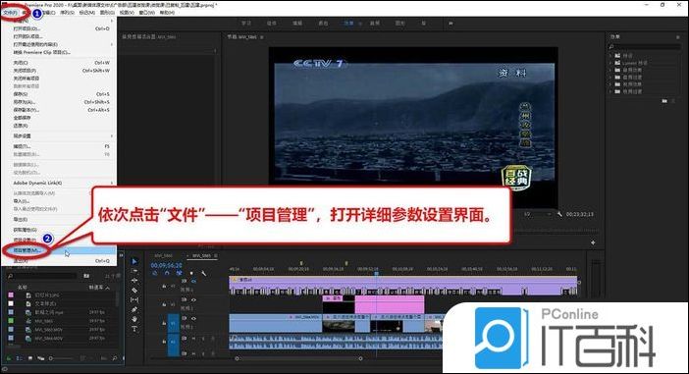Click the timeline playhead marker
Screen dimensions: 689x374
click(x=376, y=273)
